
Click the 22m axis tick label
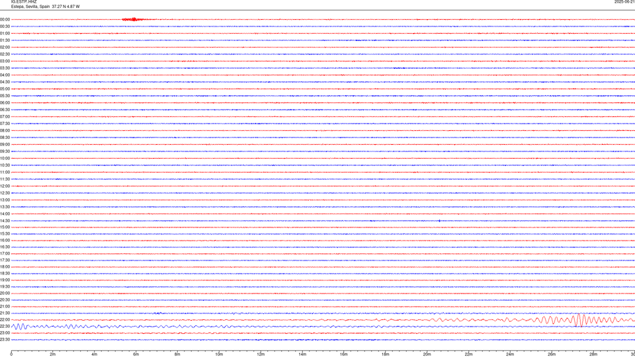click(468, 354)
